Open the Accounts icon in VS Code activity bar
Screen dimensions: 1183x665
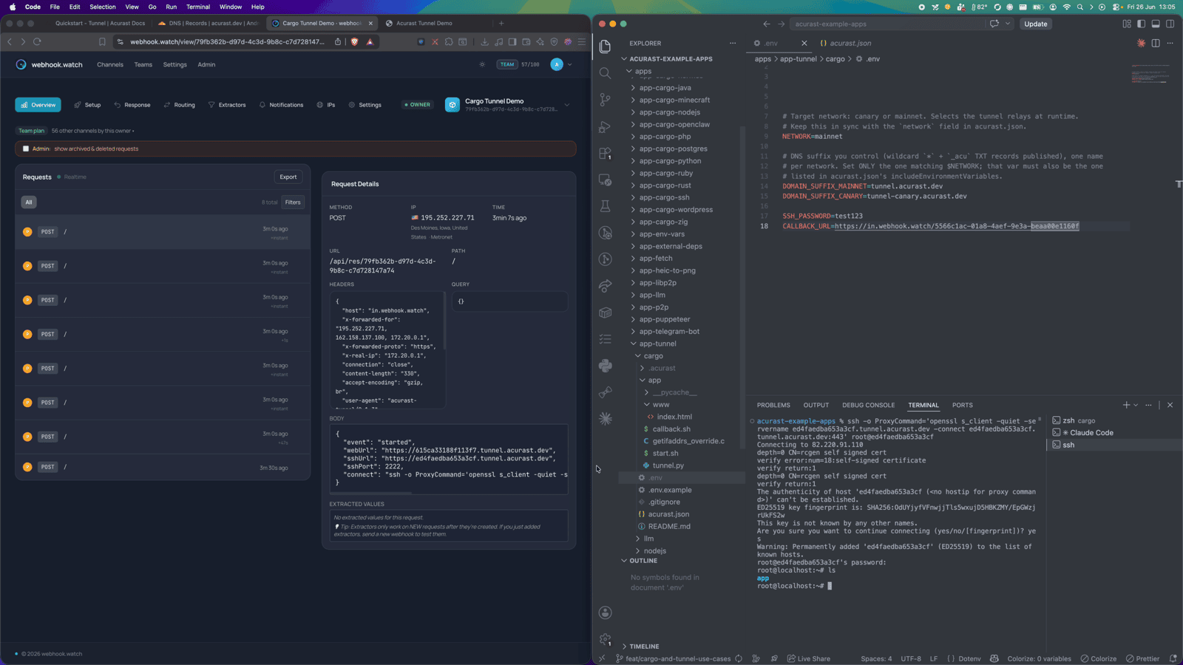605,613
